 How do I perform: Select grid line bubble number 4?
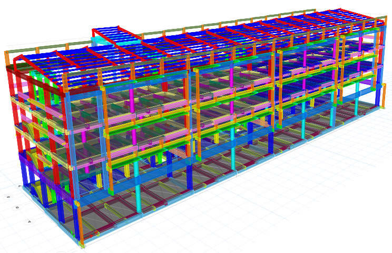(29, 221)
